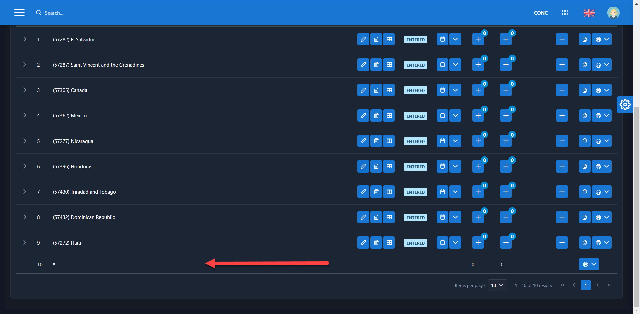Screen dimensions: 640x314
Task: Open the user avatar profile menu
Action: tap(613, 13)
